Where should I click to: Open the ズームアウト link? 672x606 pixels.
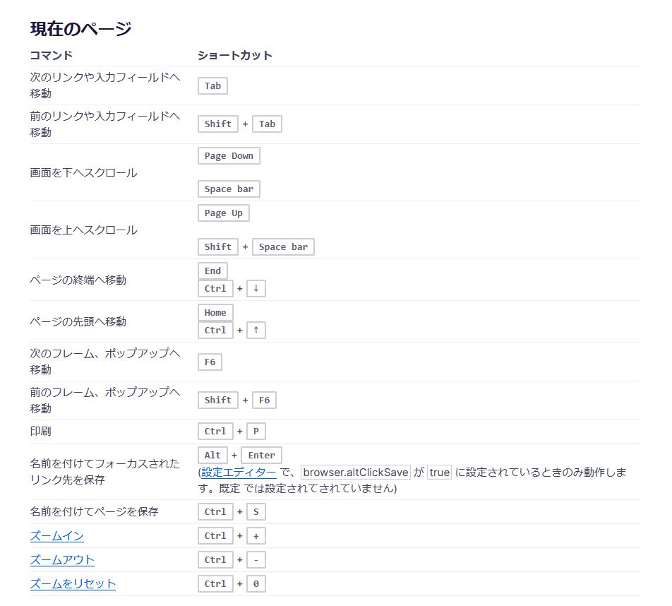[x=62, y=560]
